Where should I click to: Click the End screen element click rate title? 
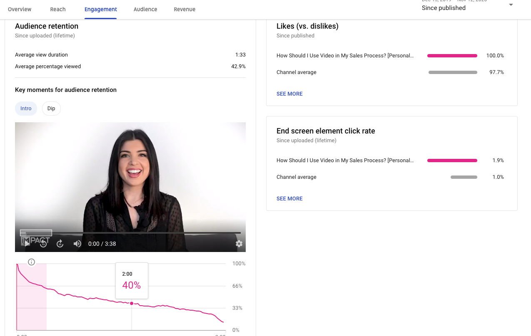pos(326,131)
